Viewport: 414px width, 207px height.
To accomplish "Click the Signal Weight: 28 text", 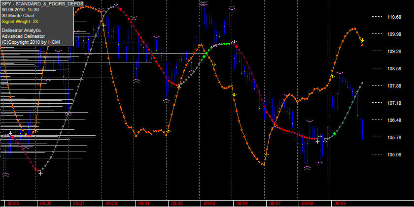I will point(20,22).
